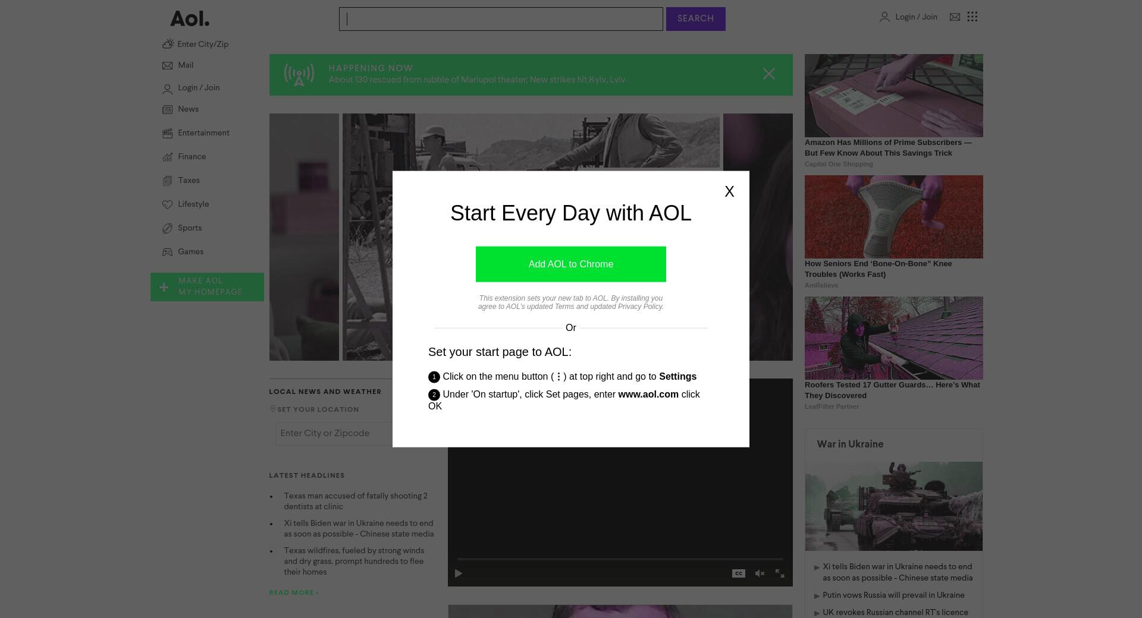Screen dimensions: 1142x618
Task: Open the Finance section in sidebar
Action: click(x=192, y=157)
